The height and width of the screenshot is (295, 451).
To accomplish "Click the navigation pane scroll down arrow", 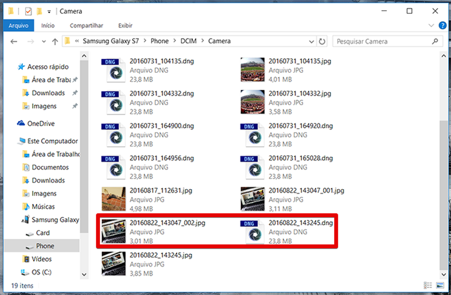I will [84, 274].
